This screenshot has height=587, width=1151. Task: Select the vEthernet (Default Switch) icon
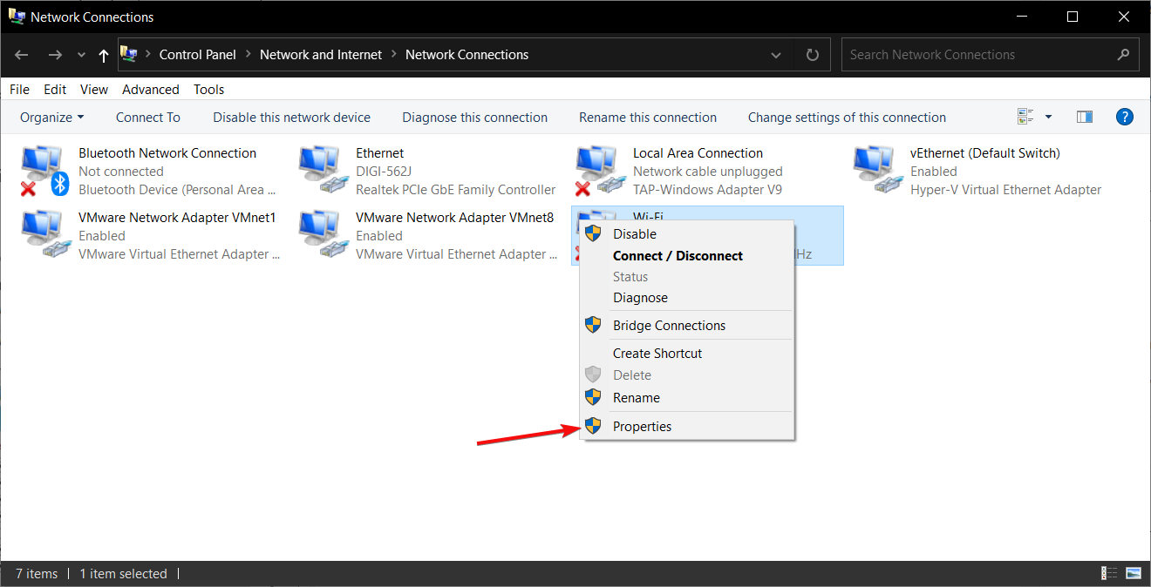[875, 171]
